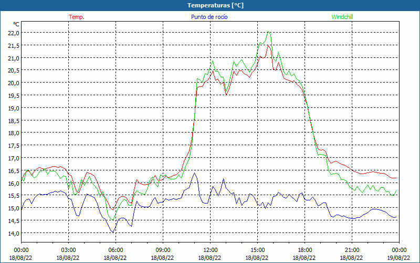
Task: Click the "12:00" time axis label
Action: pyautogui.click(x=211, y=250)
